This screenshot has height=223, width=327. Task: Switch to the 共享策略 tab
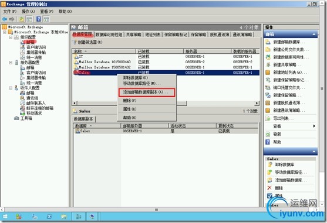[x=134, y=35]
